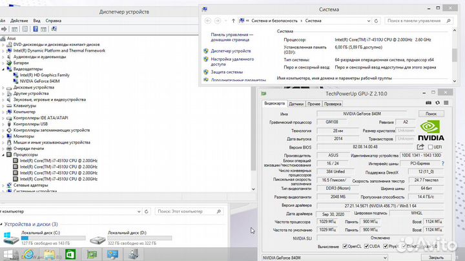This screenshot has width=465, height=261.
Task: Click the System window vertical scrollbar thumb
Action: pyautogui.click(x=454, y=55)
